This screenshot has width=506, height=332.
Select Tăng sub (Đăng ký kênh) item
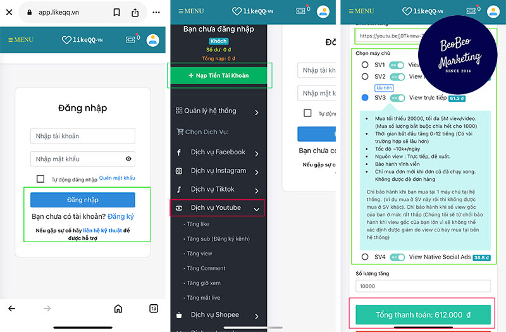coord(218,239)
